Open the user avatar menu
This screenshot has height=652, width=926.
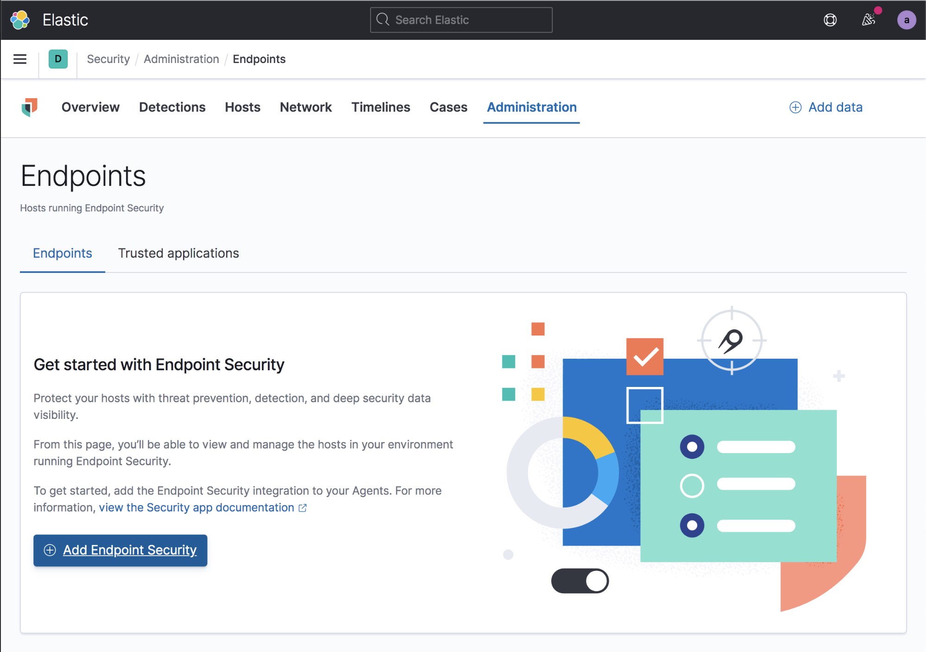point(907,20)
